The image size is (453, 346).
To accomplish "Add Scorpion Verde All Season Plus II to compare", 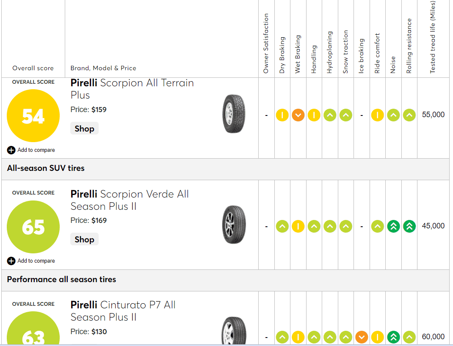I will pyautogui.click(x=31, y=261).
